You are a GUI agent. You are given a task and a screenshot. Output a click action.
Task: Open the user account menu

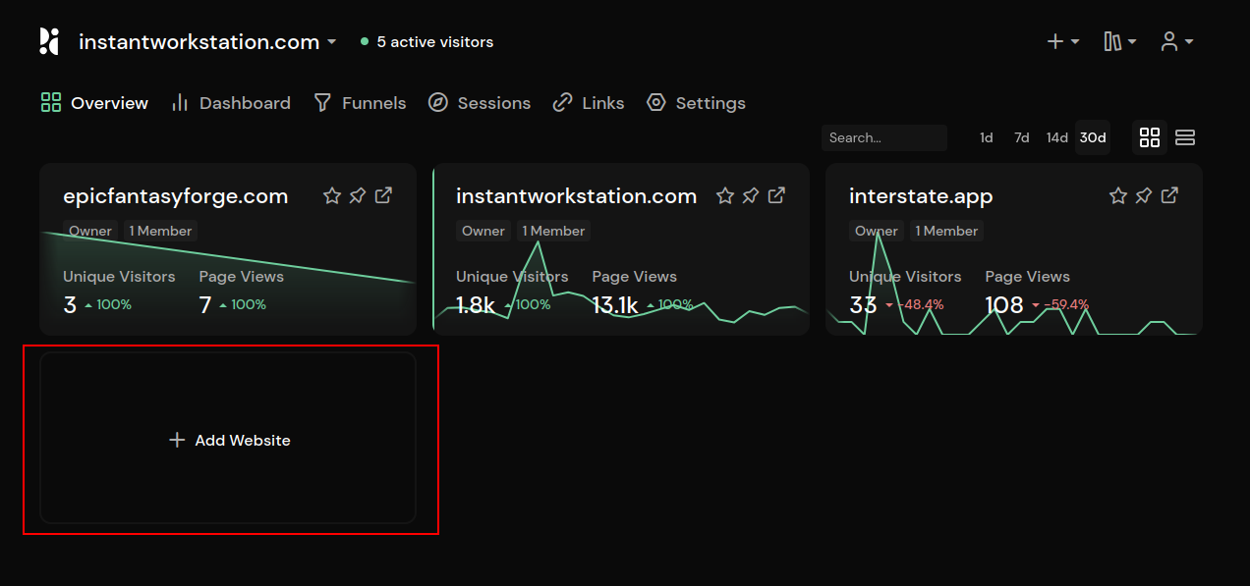click(x=1177, y=41)
